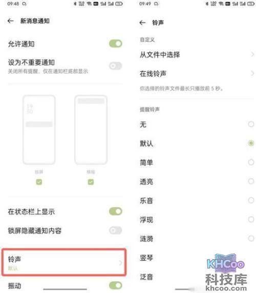
Task: Tap Wi-Fi icon in right status bar
Action: pyautogui.click(x=221, y=4)
